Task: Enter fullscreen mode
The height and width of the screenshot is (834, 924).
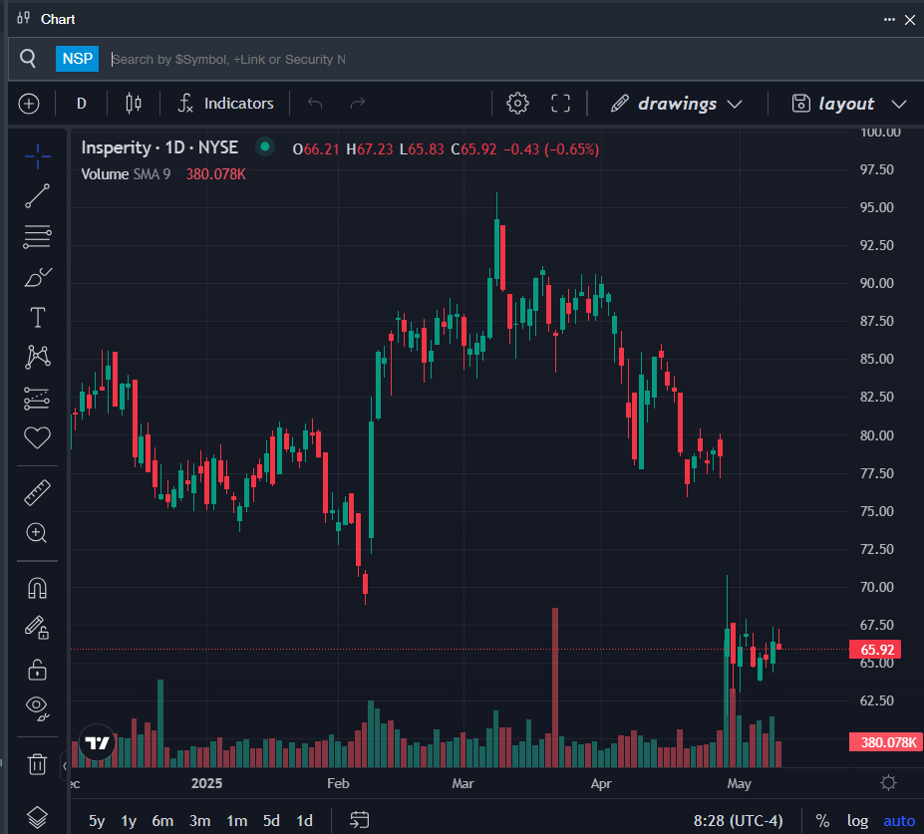Action: [x=560, y=104]
